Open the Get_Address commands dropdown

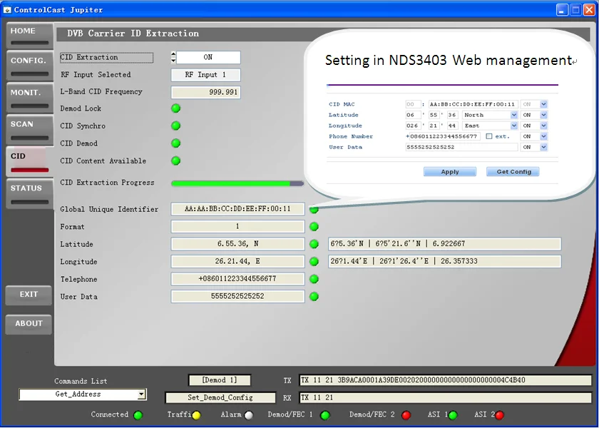click(x=141, y=394)
